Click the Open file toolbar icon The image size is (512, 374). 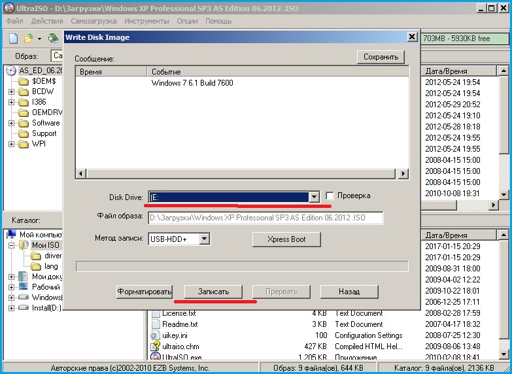pos(29,39)
